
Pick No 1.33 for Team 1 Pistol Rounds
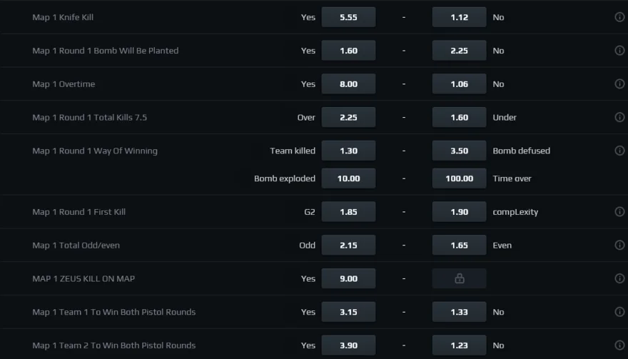[x=459, y=312]
